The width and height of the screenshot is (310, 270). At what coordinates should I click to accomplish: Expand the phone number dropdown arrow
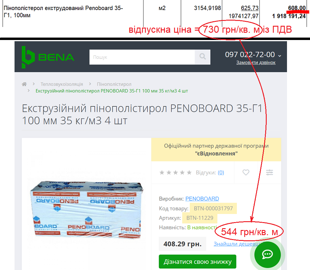tap(279, 56)
